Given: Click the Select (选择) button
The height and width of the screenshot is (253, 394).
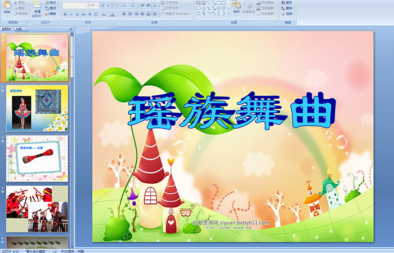Looking at the screenshot, I should 288,14.
